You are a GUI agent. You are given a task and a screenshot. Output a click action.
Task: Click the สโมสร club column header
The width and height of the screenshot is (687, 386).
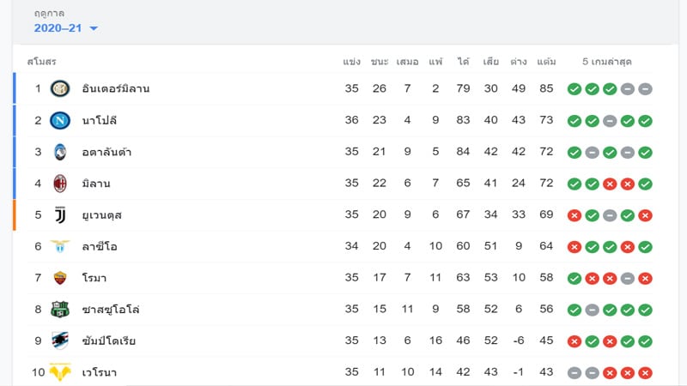tap(41, 62)
